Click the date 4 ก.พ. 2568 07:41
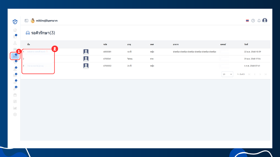This screenshot has width=280, height=157. tap(252, 66)
